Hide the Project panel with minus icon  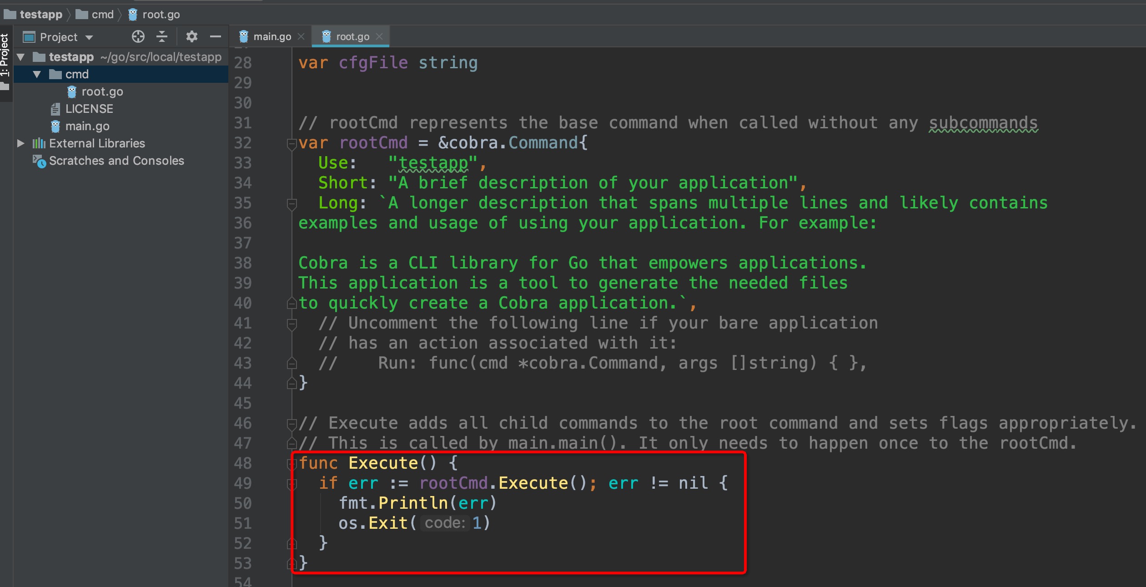(216, 37)
